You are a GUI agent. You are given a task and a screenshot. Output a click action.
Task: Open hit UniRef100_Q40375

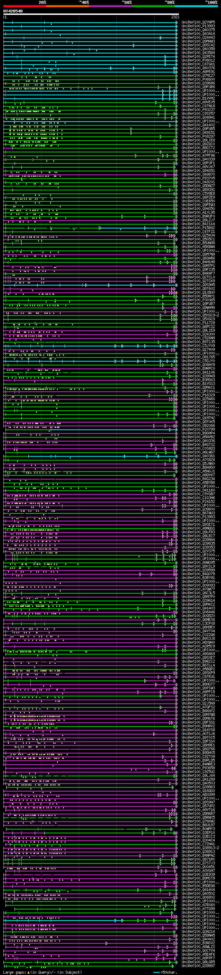198,30
